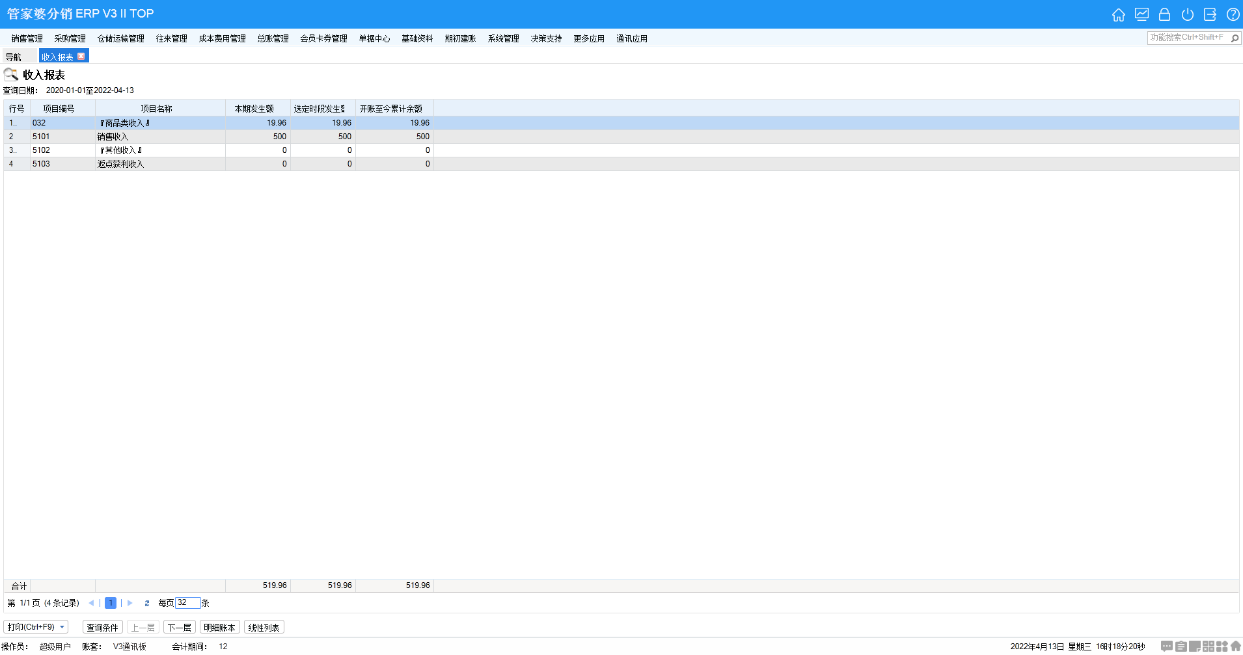Open 期初建账 menu

coord(460,38)
